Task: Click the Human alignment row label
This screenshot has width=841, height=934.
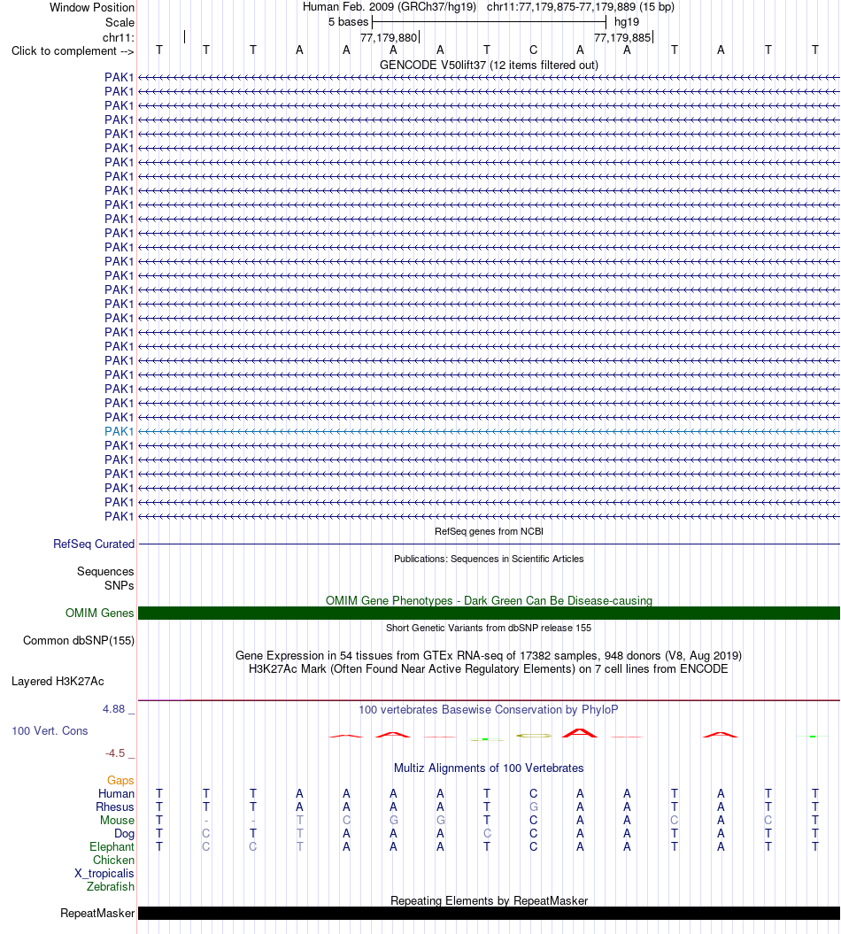Action: (116, 793)
